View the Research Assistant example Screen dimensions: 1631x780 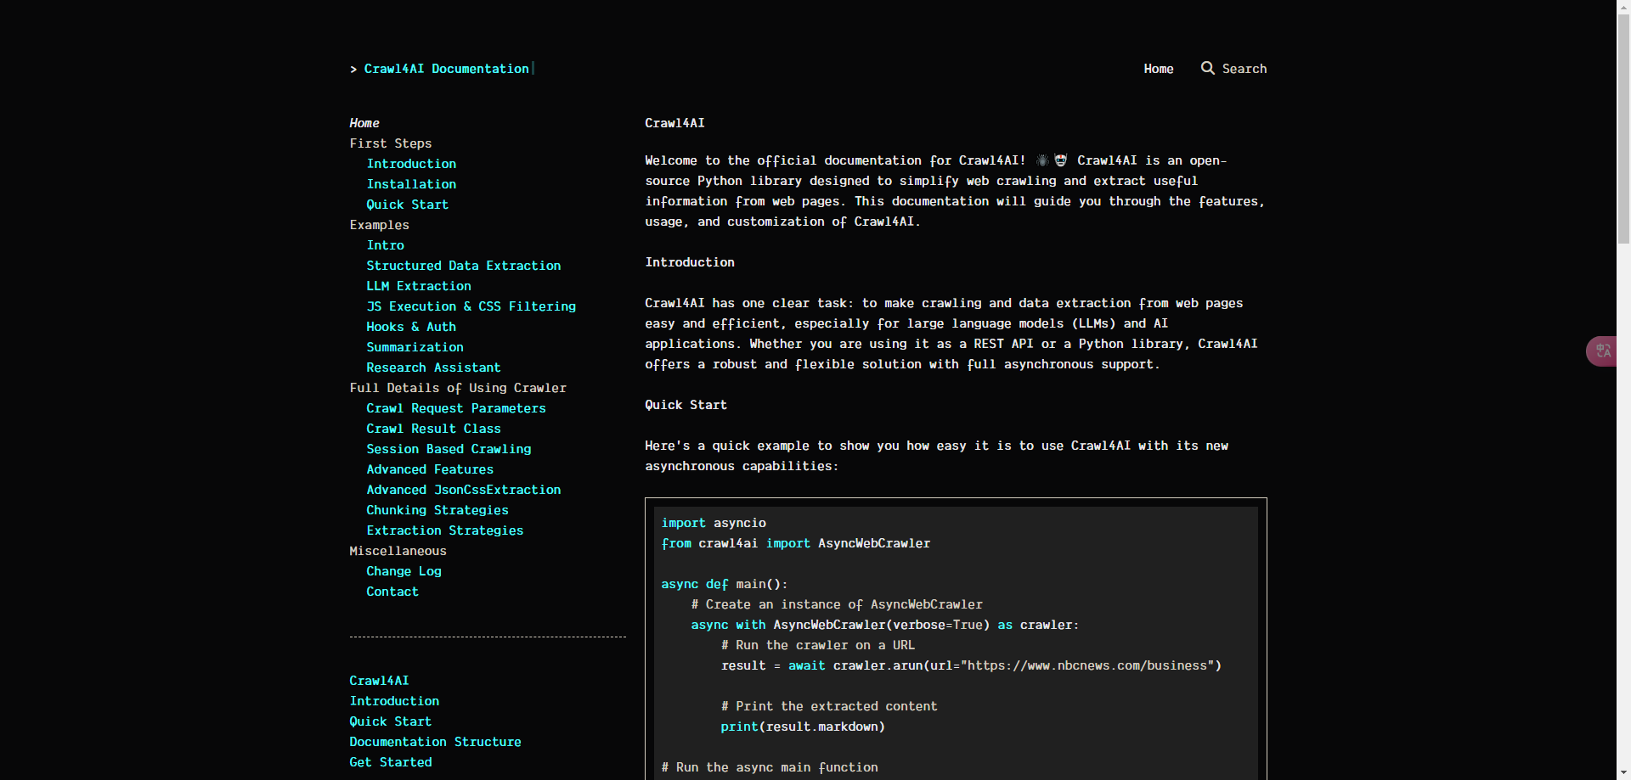click(x=433, y=368)
